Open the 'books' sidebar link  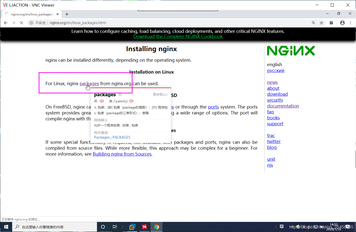273,118
